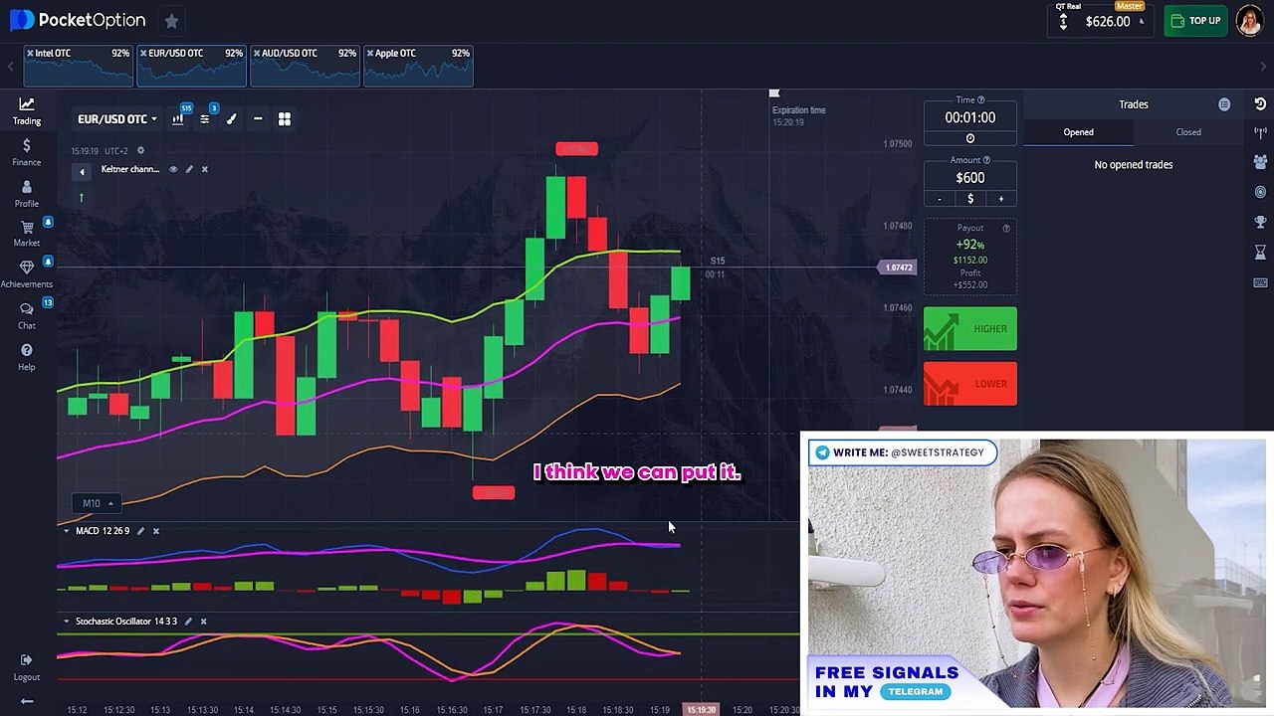
Task: Close the Intel OTC tab
Action: tap(31, 53)
